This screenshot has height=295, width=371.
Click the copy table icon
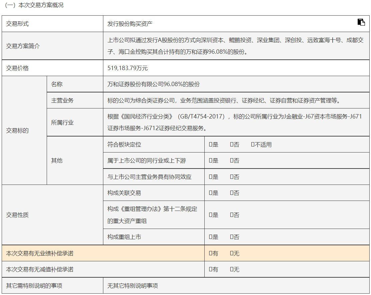(361, 22)
